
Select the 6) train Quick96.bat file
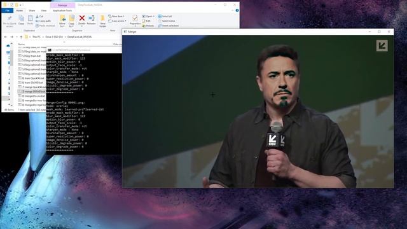32,78
